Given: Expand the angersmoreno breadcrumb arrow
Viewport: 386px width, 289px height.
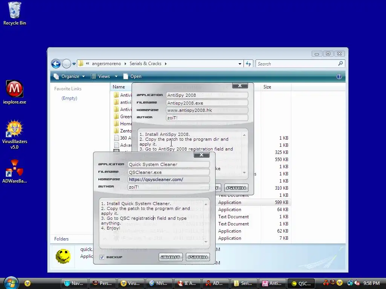Looking at the screenshot, I should pyautogui.click(x=125, y=64).
